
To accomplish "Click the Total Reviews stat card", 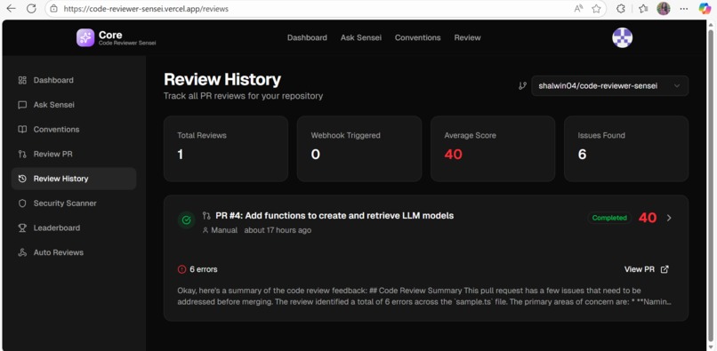I will [226, 148].
